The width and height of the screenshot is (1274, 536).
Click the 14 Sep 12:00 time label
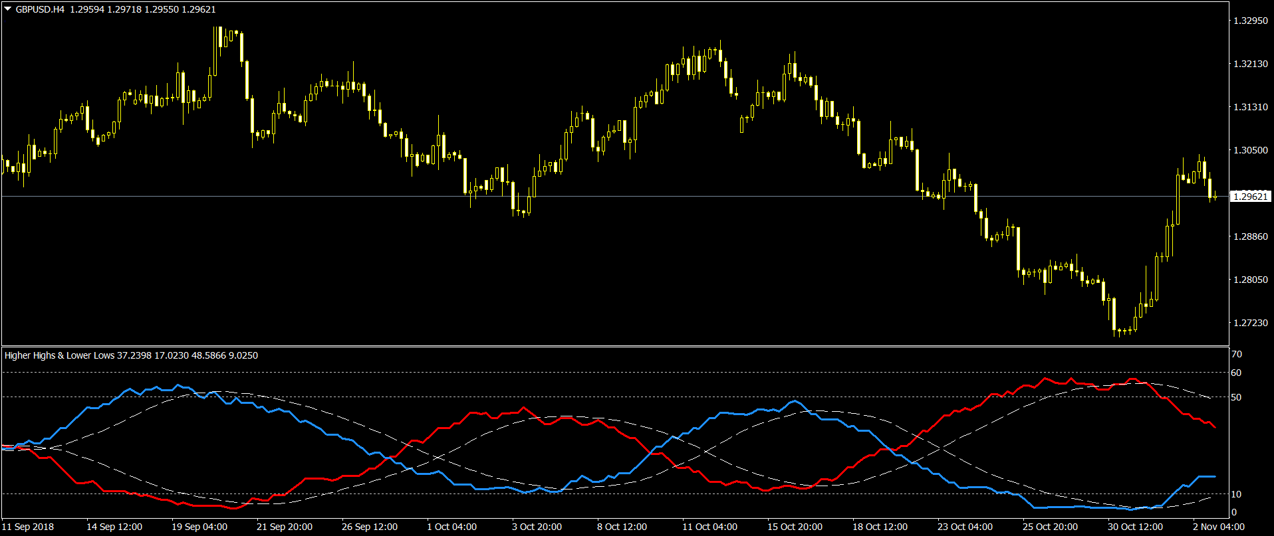click(114, 527)
